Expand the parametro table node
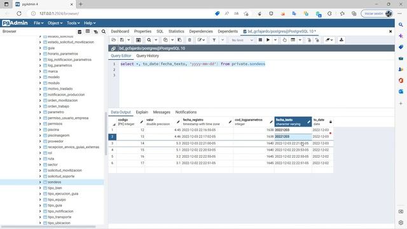Image resolution: width=407 pixels, height=229 pixels. 40,112
